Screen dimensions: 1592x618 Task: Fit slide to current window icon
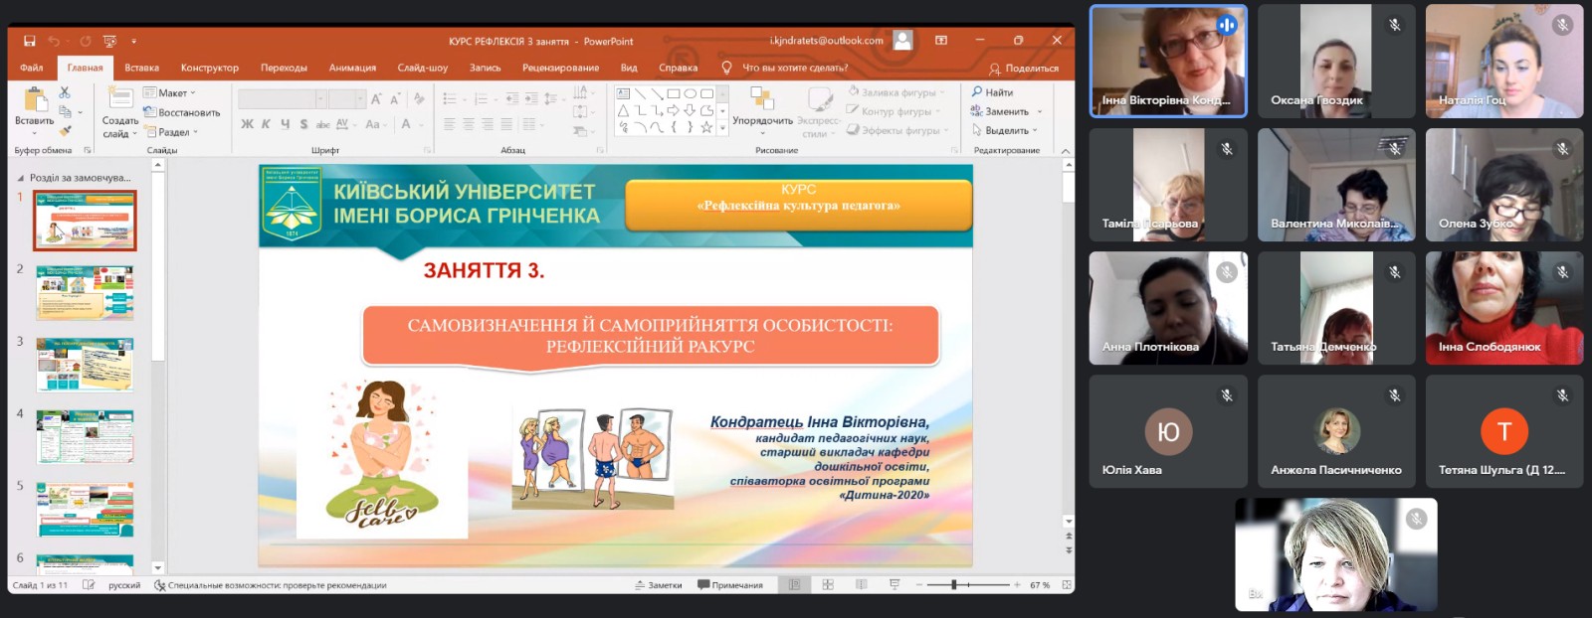(1067, 585)
